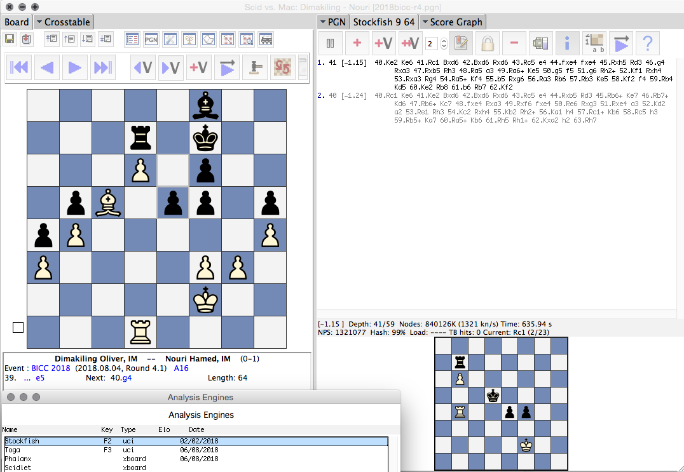Add a new variation on board toolbar

pyautogui.click(x=199, y=67)
